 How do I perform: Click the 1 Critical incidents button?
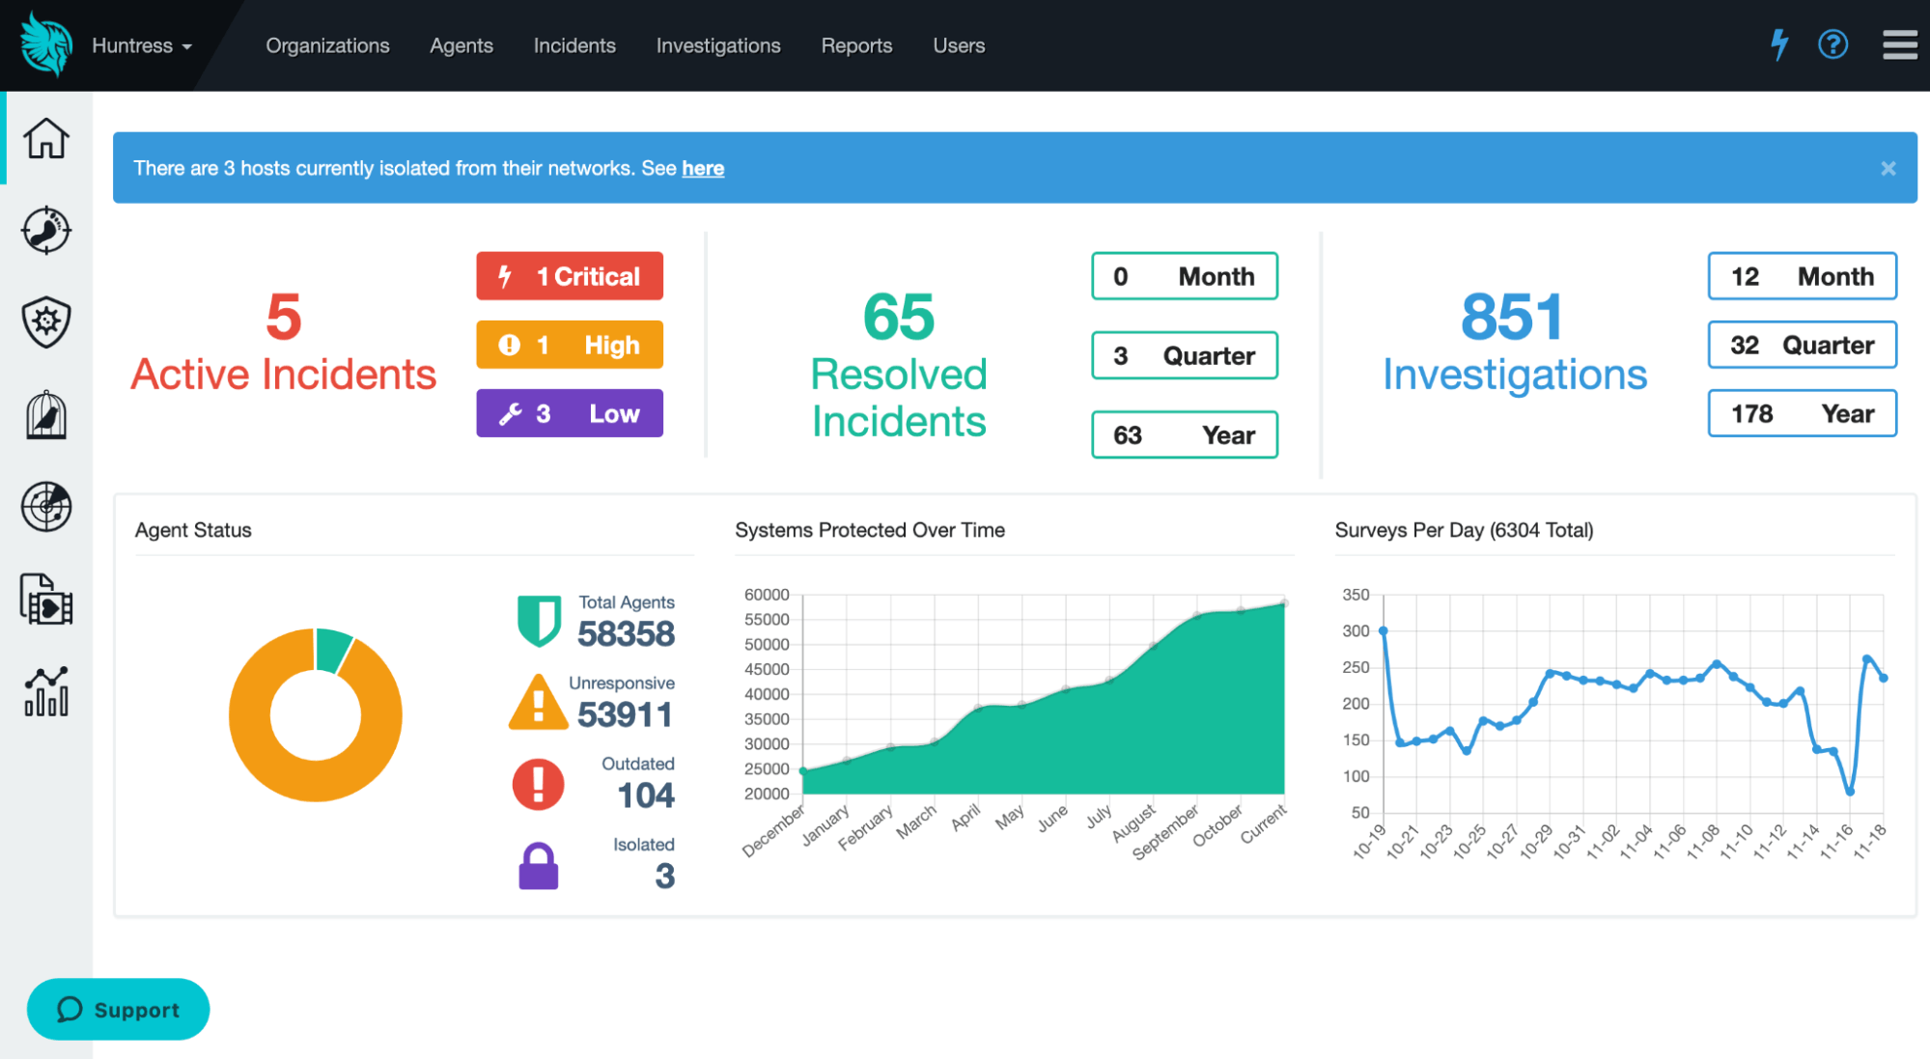569,276
